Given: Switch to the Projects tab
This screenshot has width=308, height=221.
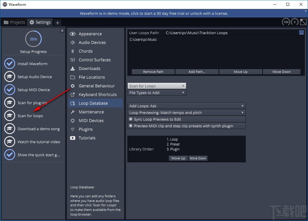Looking at the screenshot, I should click(x=14, y=22).
